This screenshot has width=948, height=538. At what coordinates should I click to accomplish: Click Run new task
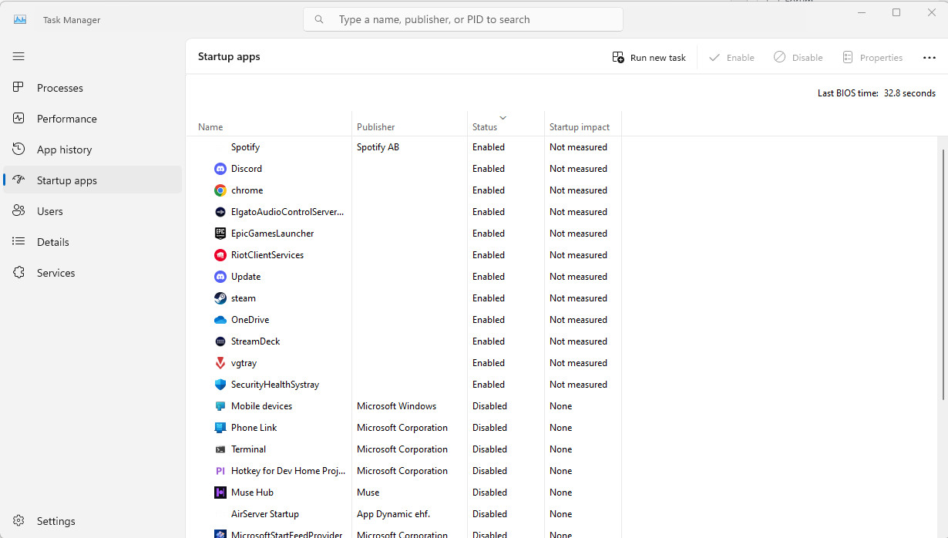click(649, 58)
